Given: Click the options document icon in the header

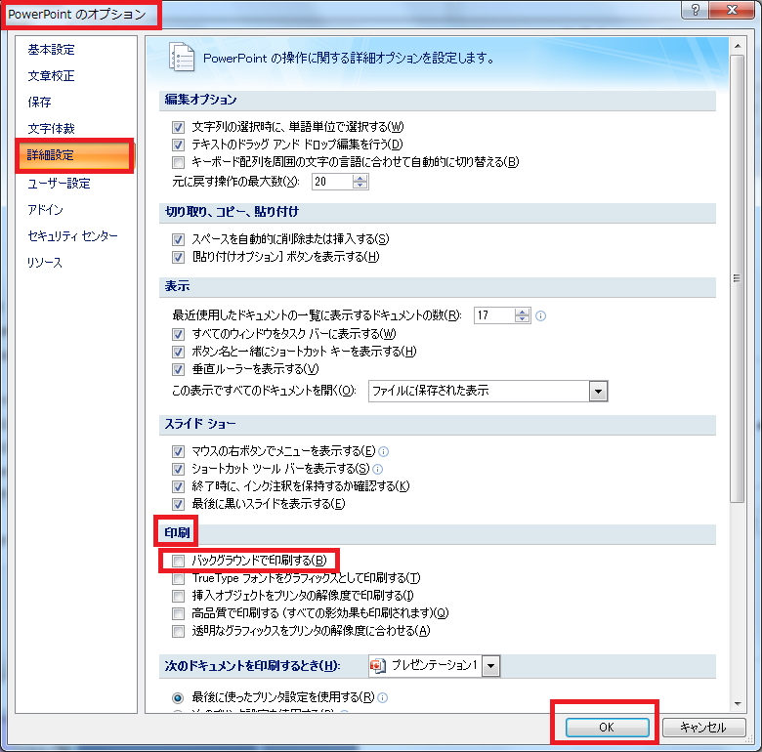Looking at the screenshot, I should click(x=182, y=57).
